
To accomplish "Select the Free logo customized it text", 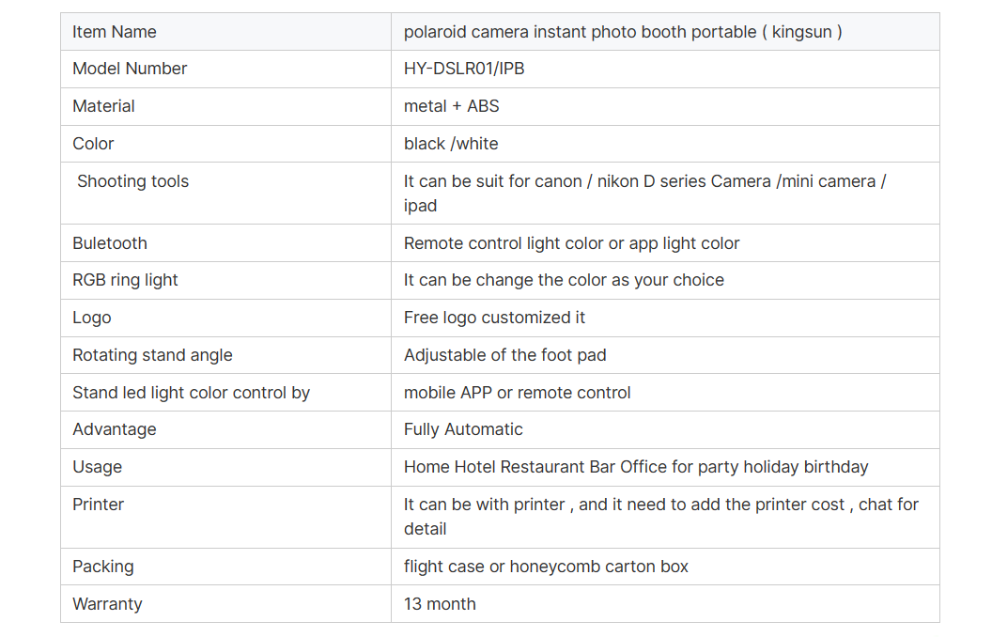I will coord(494,318).
